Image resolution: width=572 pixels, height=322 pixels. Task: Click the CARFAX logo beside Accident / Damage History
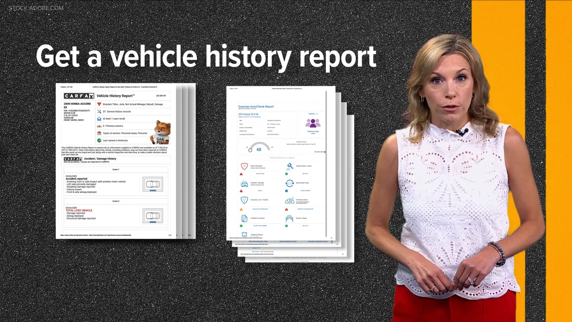(73, 159)
